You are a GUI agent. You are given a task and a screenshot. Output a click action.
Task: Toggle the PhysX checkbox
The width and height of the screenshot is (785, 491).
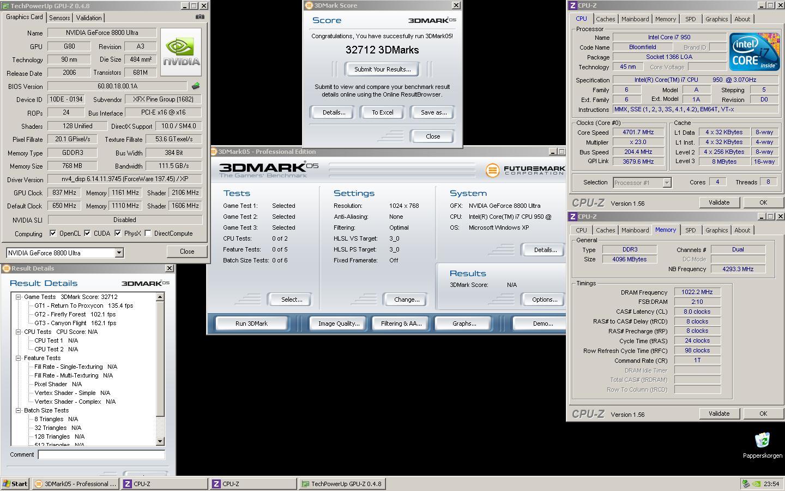118,233
